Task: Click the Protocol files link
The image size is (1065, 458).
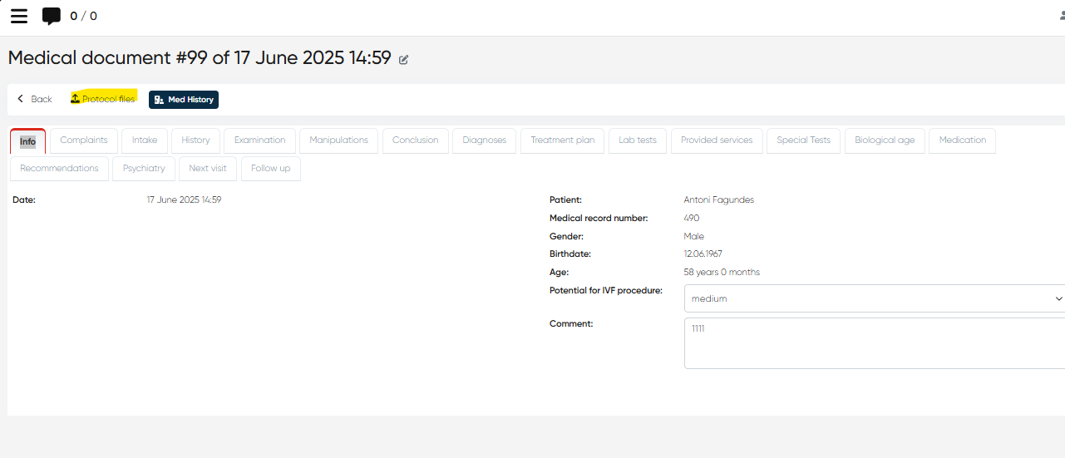Action: 108,99
